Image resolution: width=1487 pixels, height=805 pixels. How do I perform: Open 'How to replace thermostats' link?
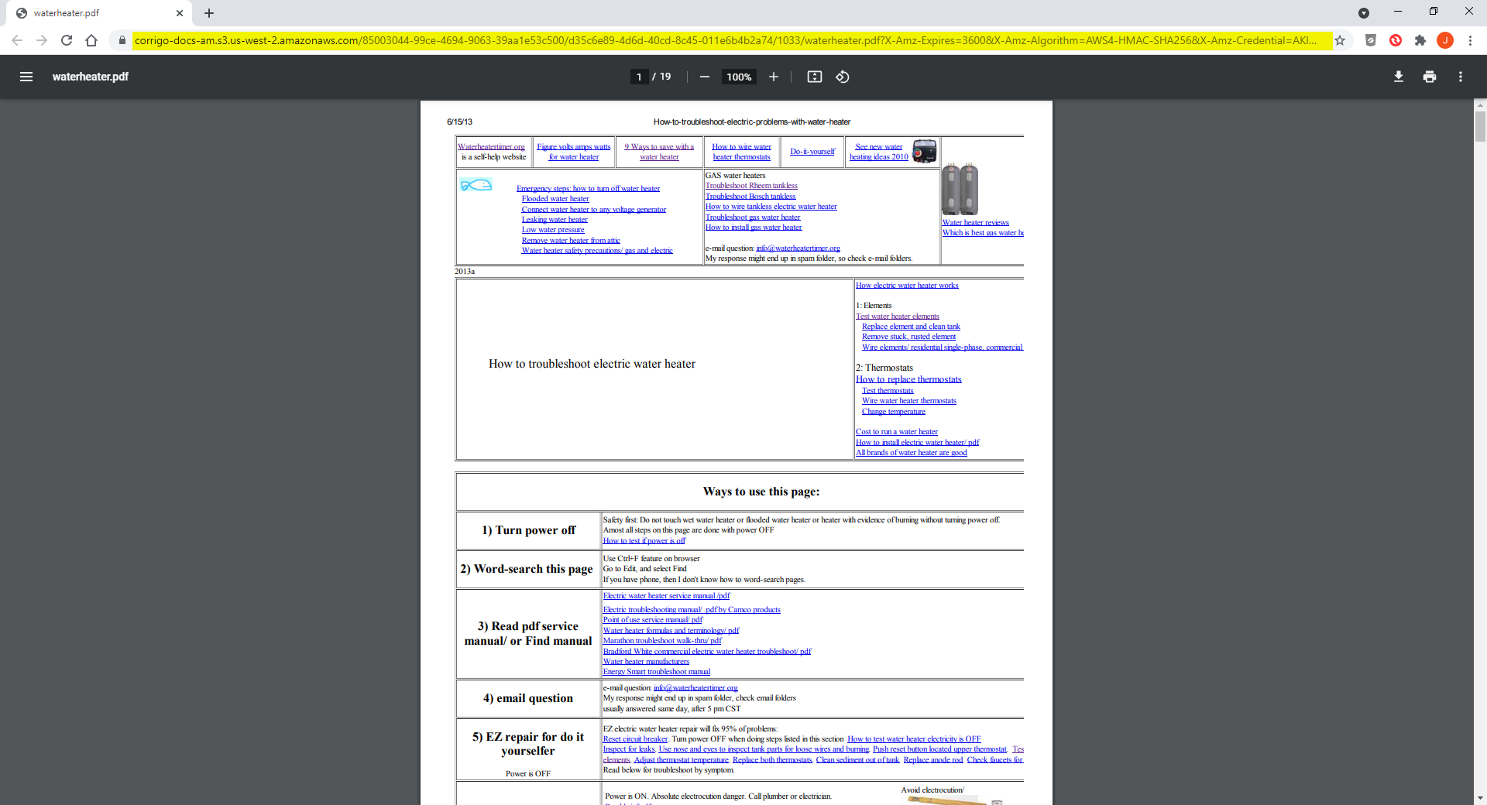tap(908, 379)
